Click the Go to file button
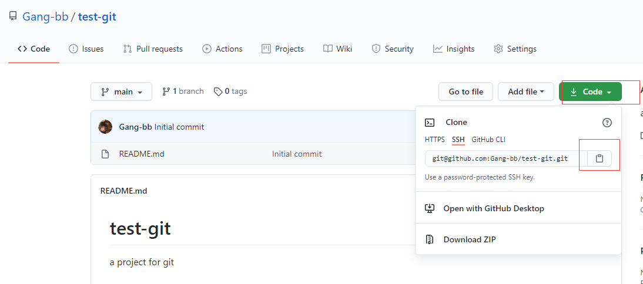Viewport: 643px width, 284px height. (465, 92)
